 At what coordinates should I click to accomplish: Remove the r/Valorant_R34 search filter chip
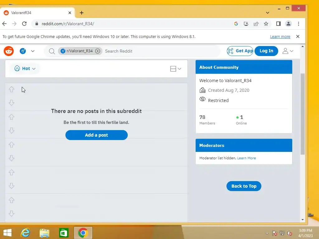point(98,51)
